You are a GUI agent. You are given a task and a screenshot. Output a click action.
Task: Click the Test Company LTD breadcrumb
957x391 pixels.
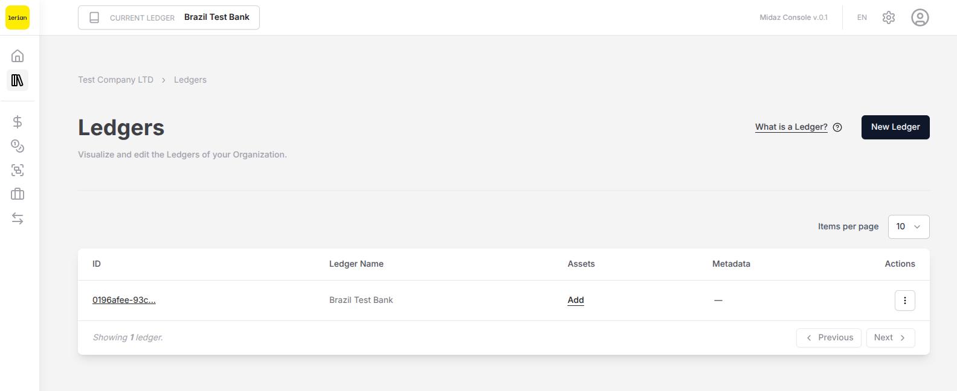point(115,80)
